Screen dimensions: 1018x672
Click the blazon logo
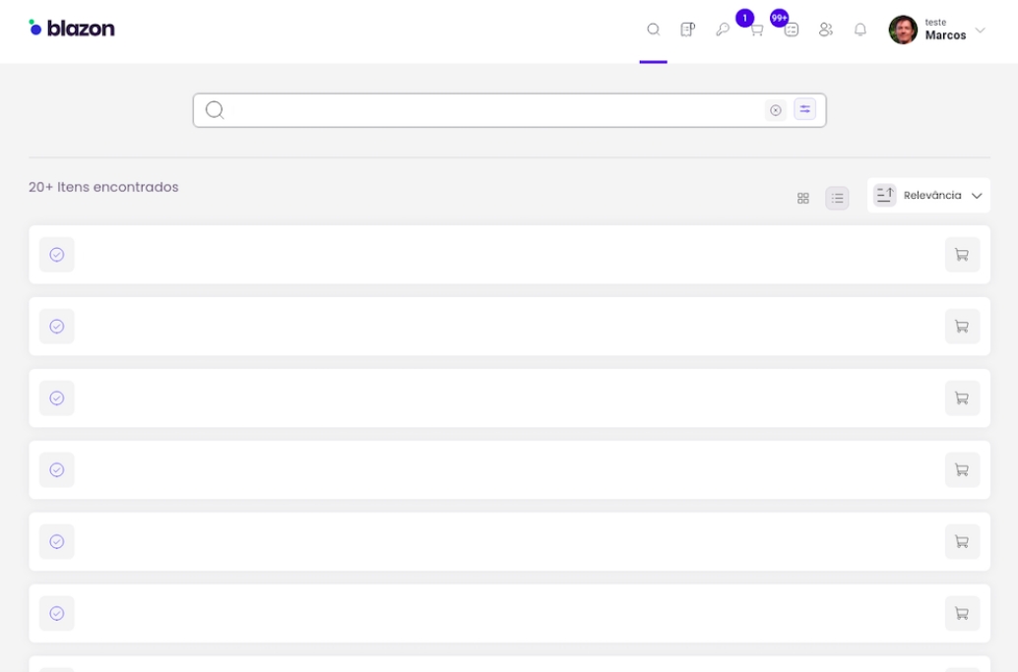pyautogui.click(x=72, y=29)
